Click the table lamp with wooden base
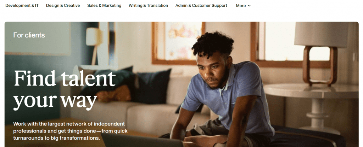 pos(320,53)
